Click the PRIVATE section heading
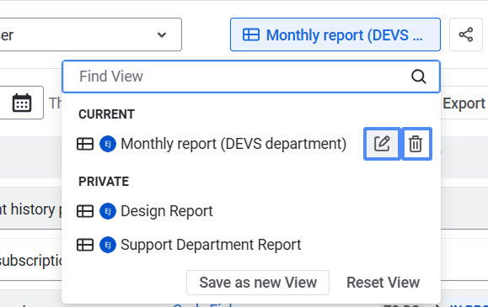The width and height of the screenshot is (488, 307). click(x=104, y=182)
